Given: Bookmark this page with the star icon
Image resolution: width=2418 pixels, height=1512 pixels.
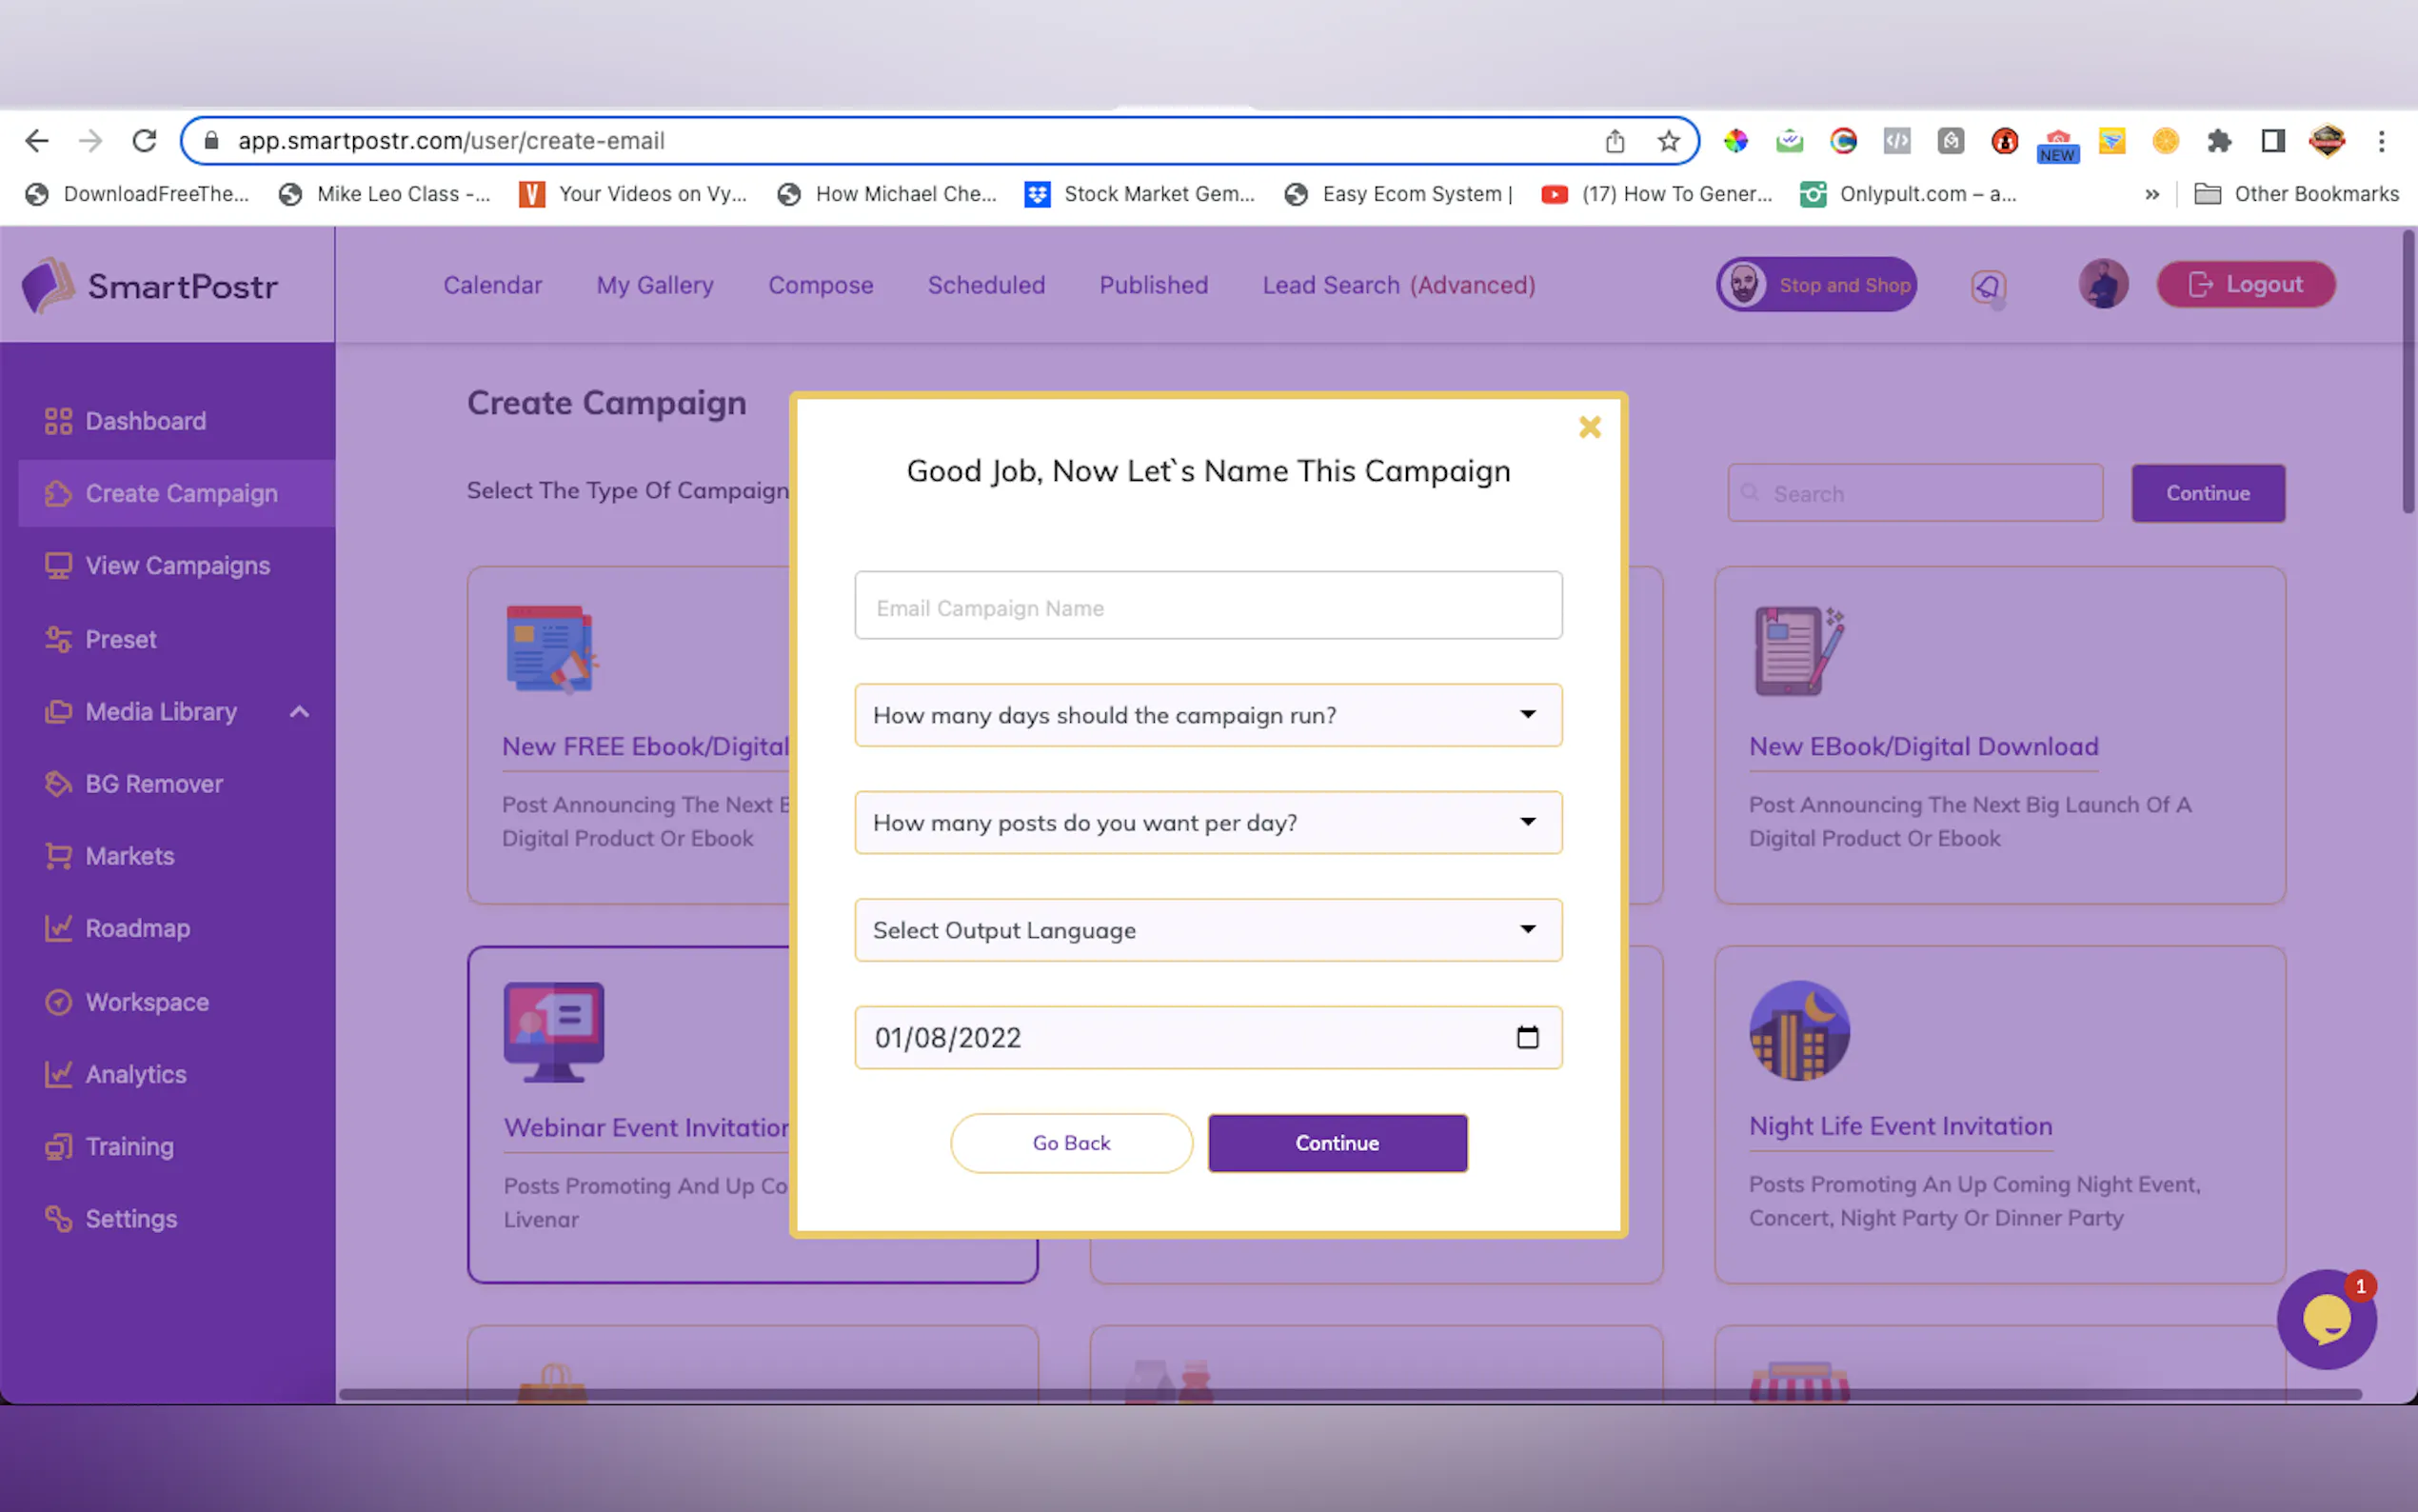Looking at the screenshot, I should tap(1668, 141).
